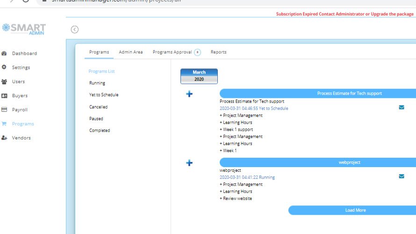Screen dimensions: 416x234
Task: Open Vendors in the sidebar
Action: point(21,138)
